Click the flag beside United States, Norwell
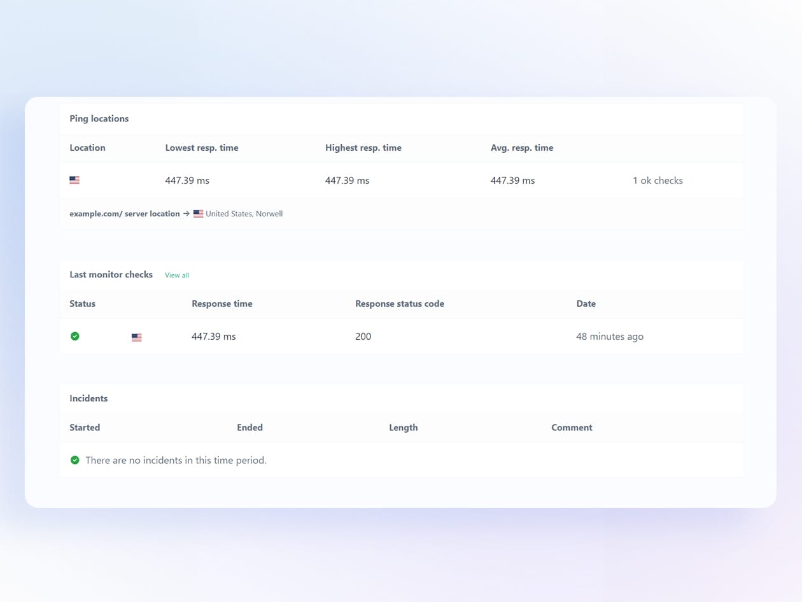 click(199, 214)
